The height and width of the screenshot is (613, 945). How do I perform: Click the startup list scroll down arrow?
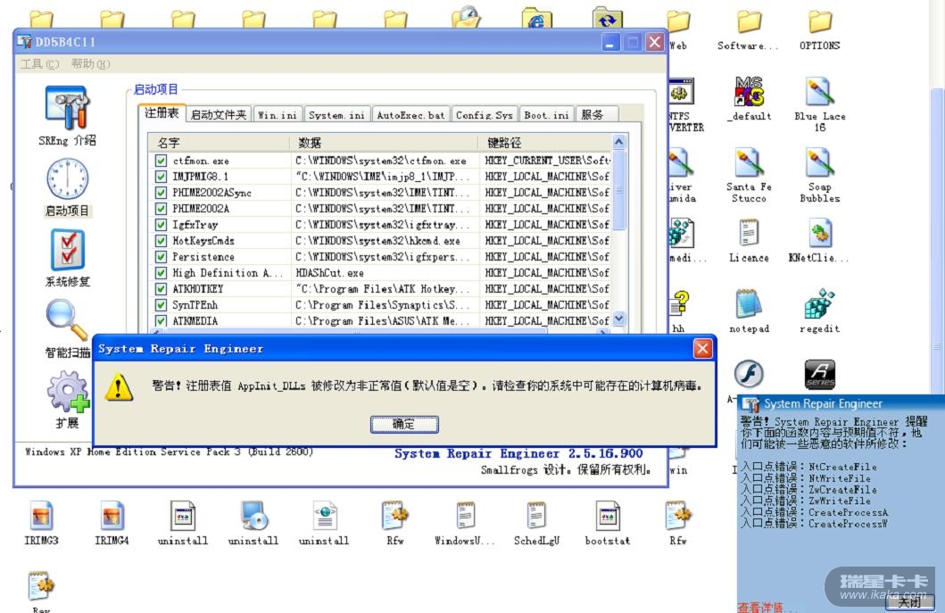tap(619, 319)
